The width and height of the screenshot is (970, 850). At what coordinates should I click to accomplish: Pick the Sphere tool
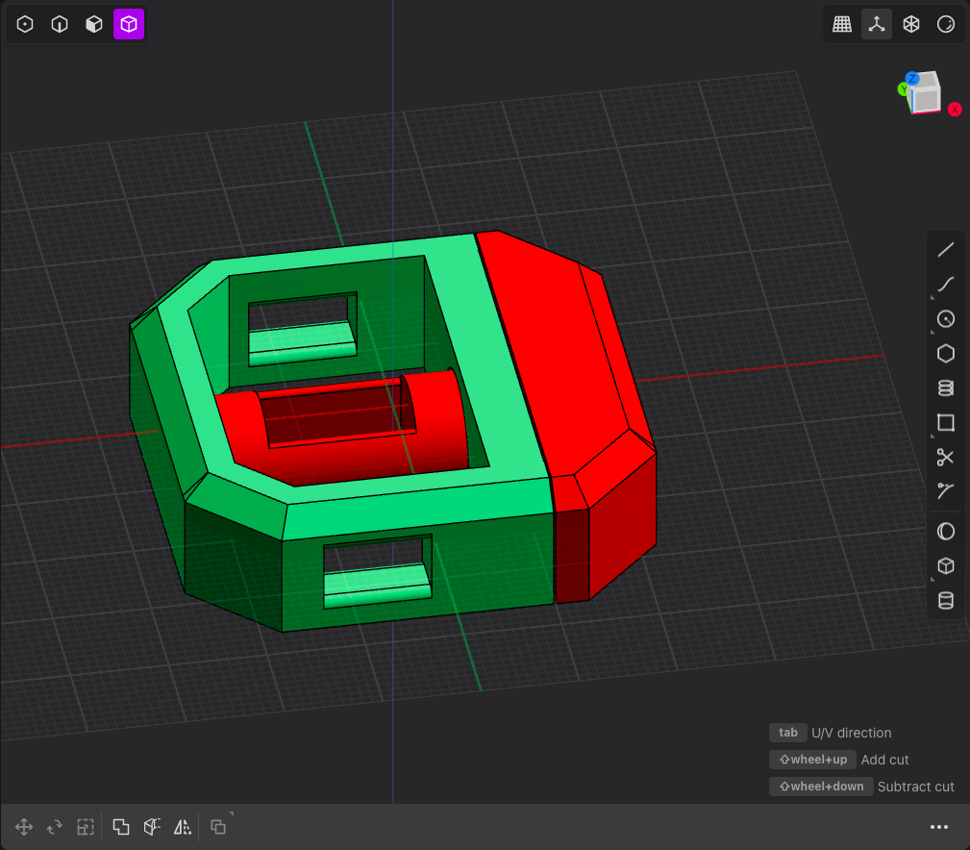pyautogui.click(x=946, y=532)
